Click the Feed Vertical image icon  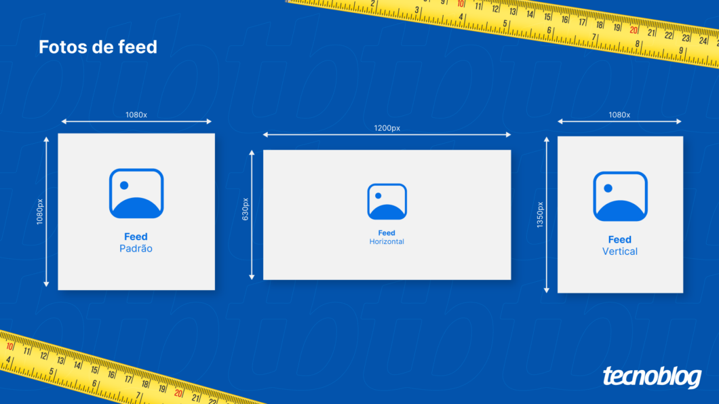coord(620,197)
